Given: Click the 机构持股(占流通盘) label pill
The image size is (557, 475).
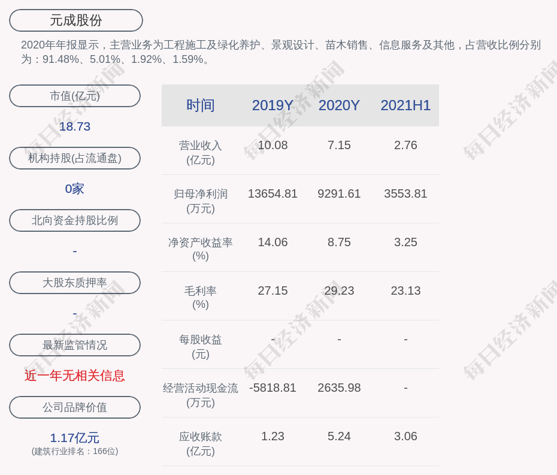Looking at the screenshot, I should click(75, 158).
